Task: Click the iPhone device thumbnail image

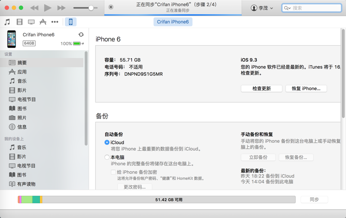Action: tap(12, 39)
